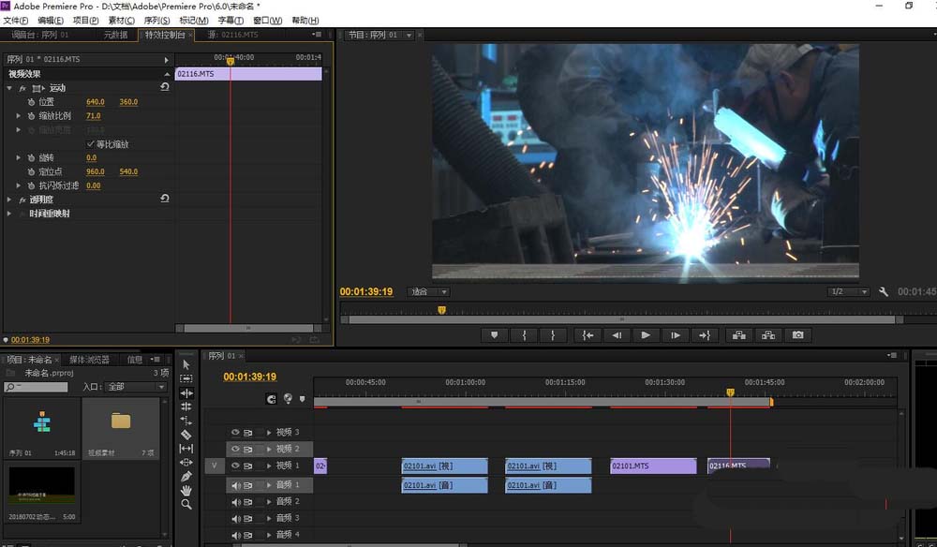
Task: Select the Rolling Edit tool
Action: point(186,407)
